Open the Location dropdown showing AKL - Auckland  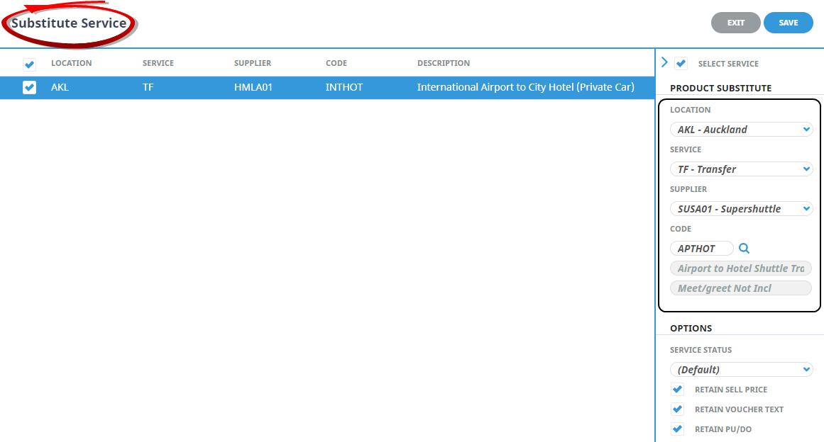741,130
